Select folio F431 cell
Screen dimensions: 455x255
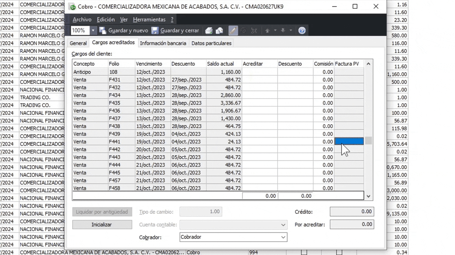coord(121,80)
